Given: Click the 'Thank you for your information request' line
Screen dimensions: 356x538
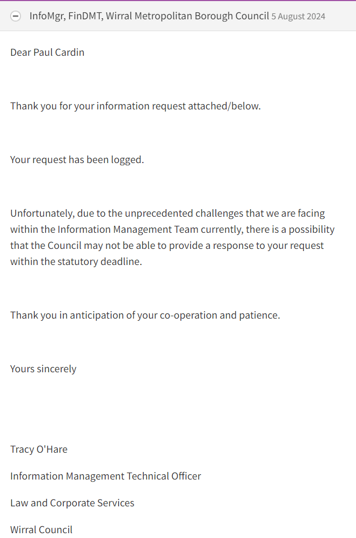Looking at the screenshot, I should click(135, 106).
